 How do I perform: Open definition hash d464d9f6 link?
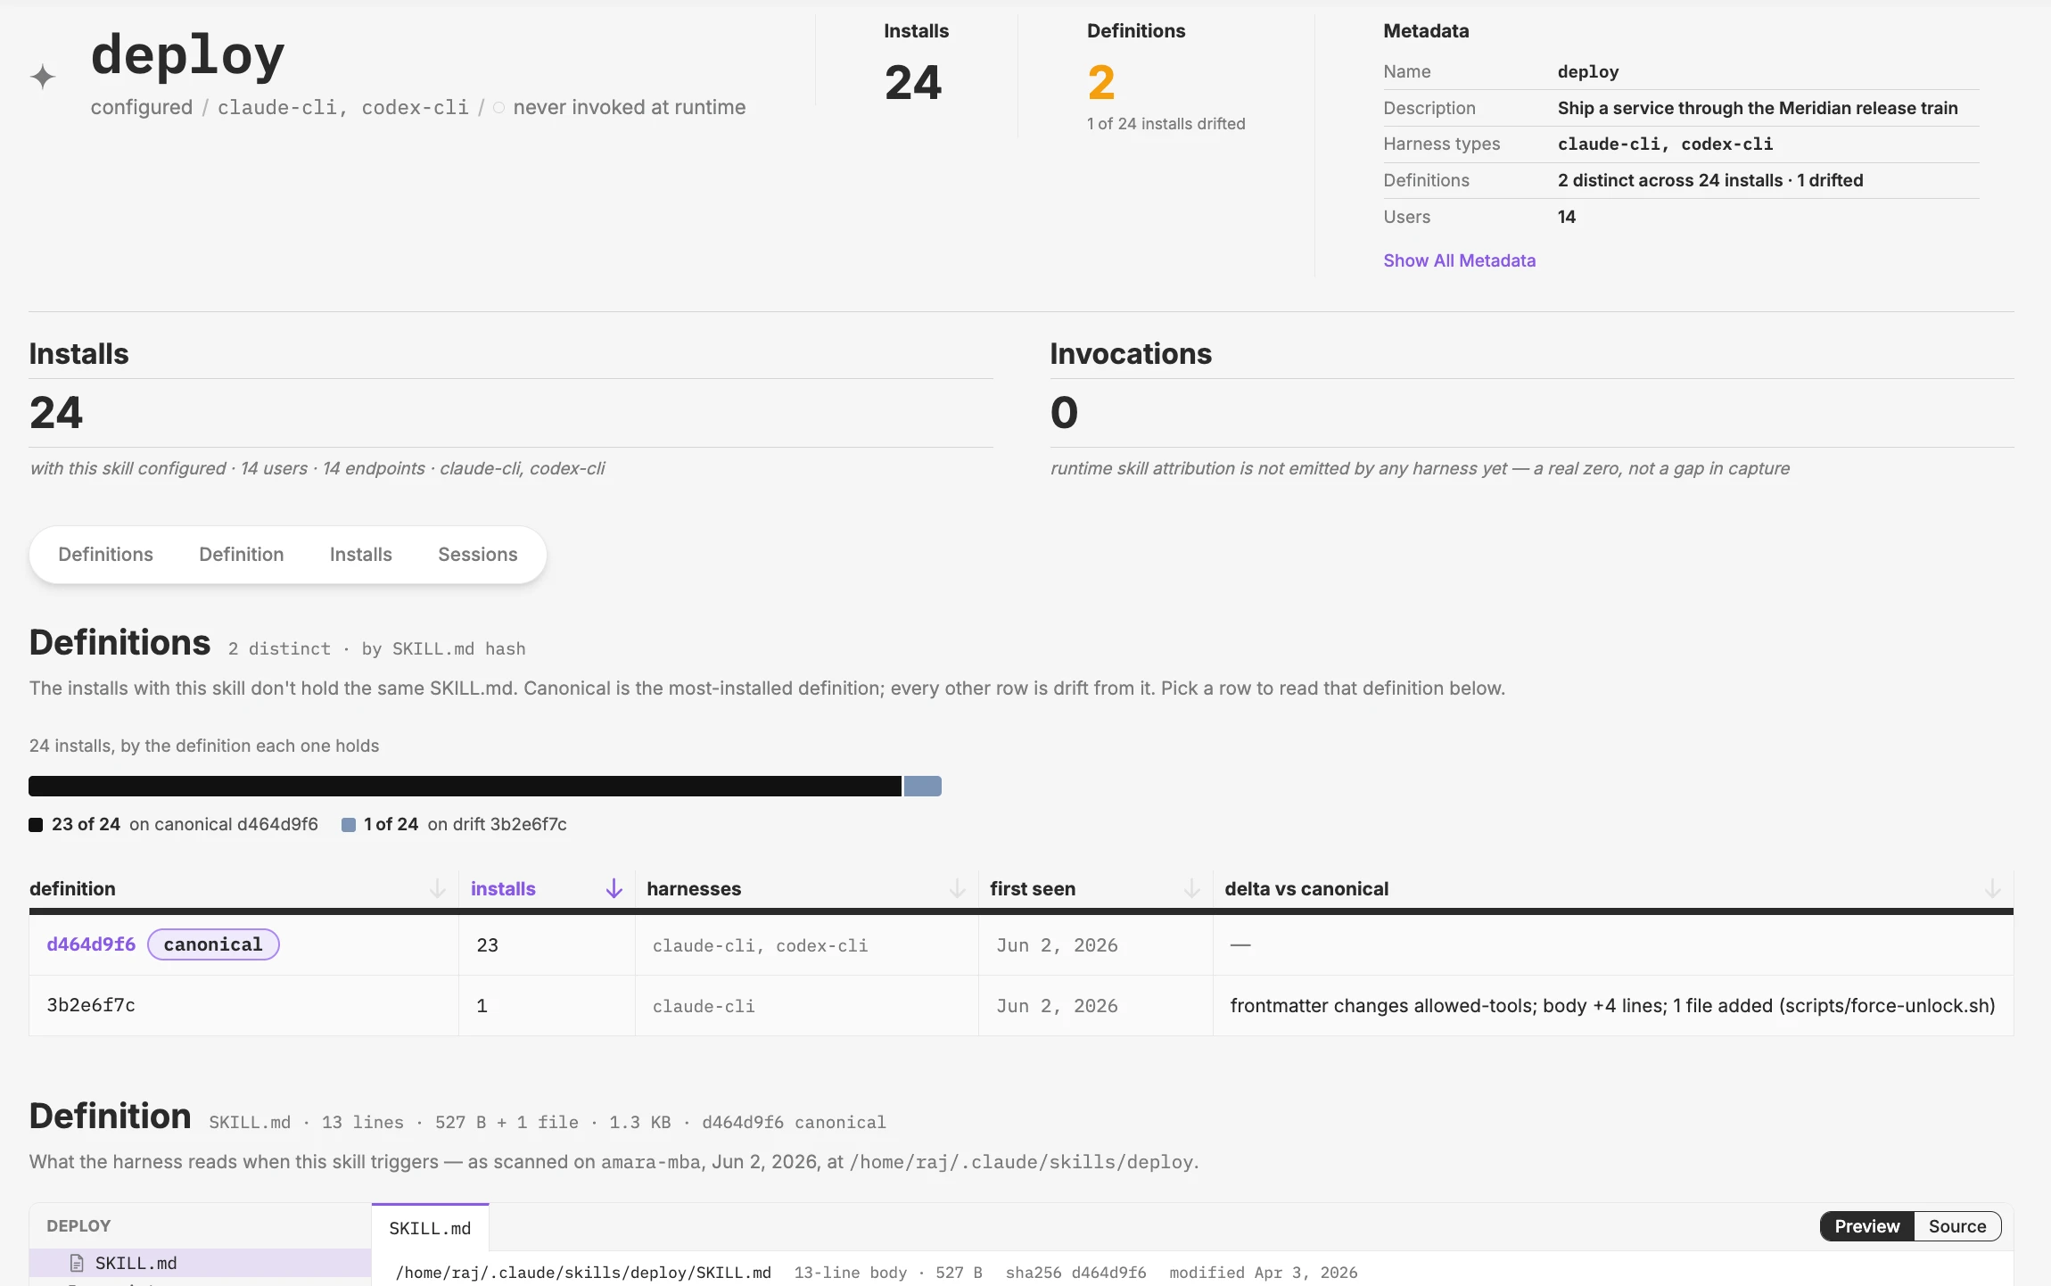[x=91, y=944]
